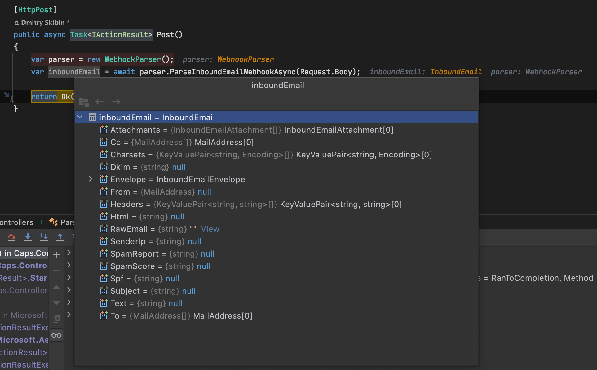Click the Step Out up-arrow icon

pyautogui.click(x=60, y=237)
